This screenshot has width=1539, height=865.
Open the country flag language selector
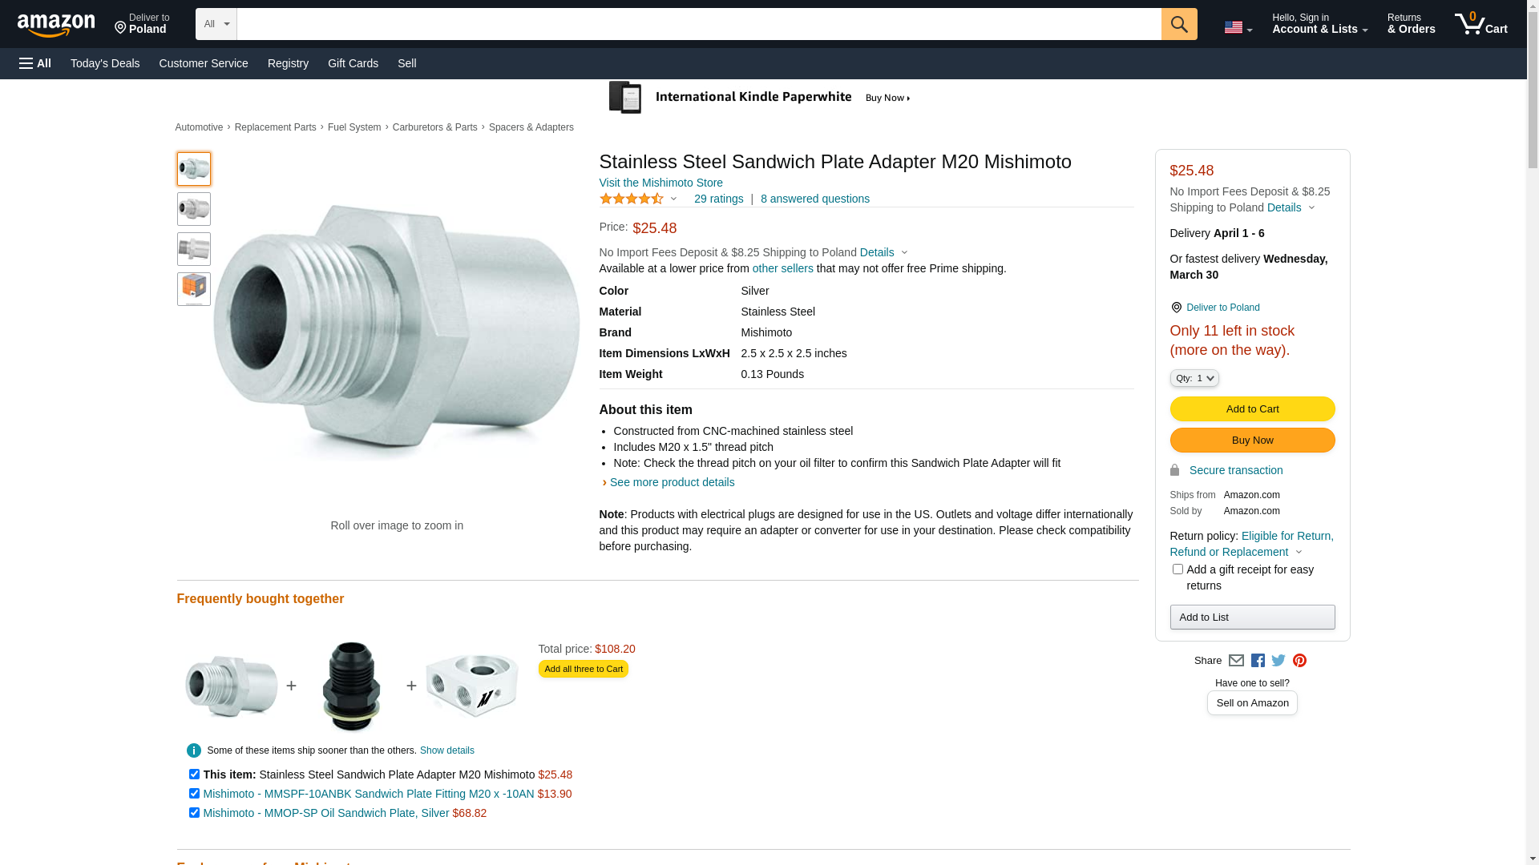click(1238, 27)
